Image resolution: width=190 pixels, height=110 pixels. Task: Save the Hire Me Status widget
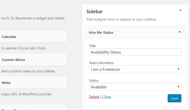174,98
